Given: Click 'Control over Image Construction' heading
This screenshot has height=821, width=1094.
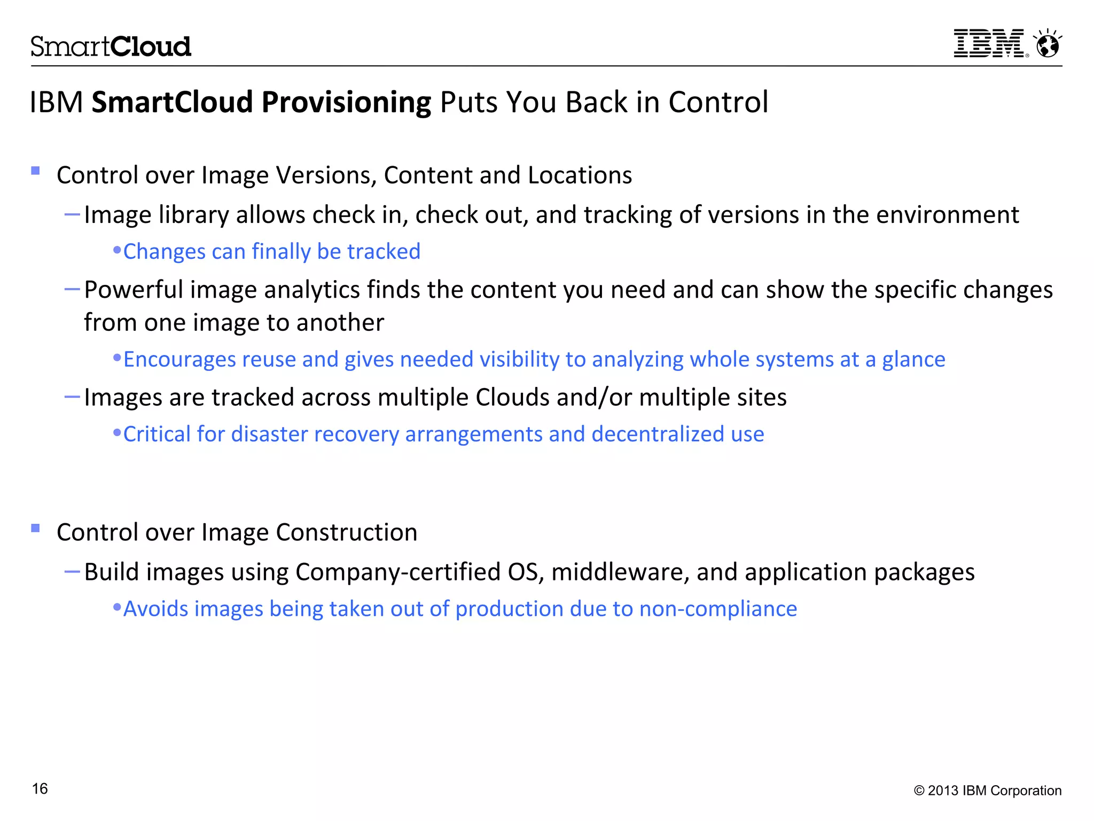Looking at the screenshot, I should (237, 532).
